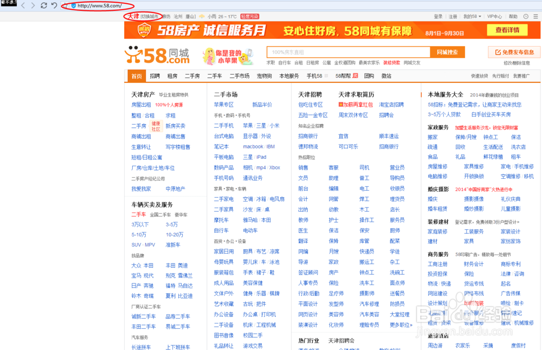
Task: Click the blue security shield icon
Action: click(x=74, y=5)
